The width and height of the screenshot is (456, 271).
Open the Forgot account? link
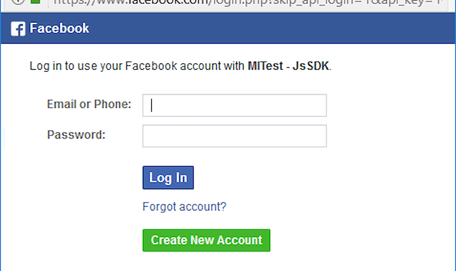pyautogui.click(x=184, y=207)
